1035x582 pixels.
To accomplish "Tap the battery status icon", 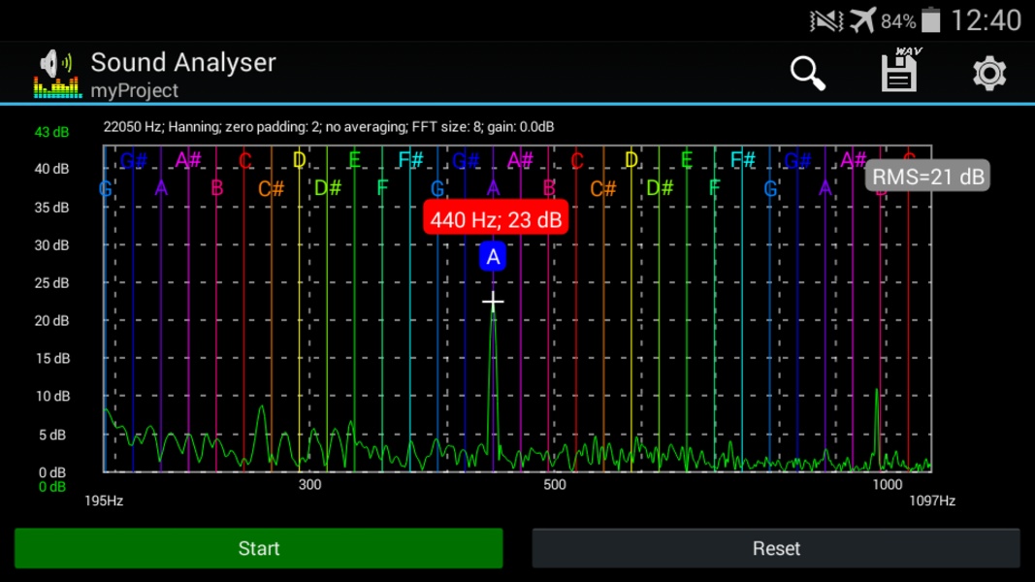I will (x=930, y=20).
